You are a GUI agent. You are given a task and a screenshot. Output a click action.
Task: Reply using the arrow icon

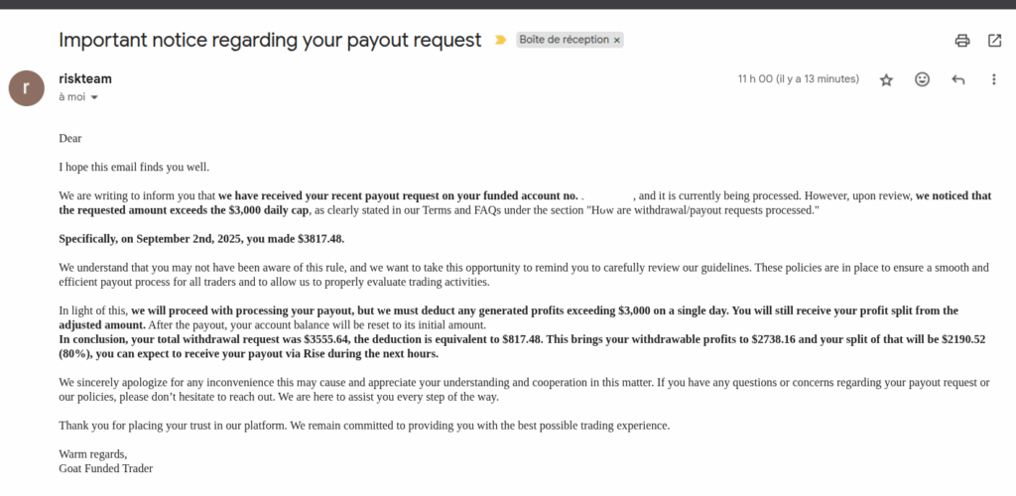pyautogui.click(x=957, y=79)
